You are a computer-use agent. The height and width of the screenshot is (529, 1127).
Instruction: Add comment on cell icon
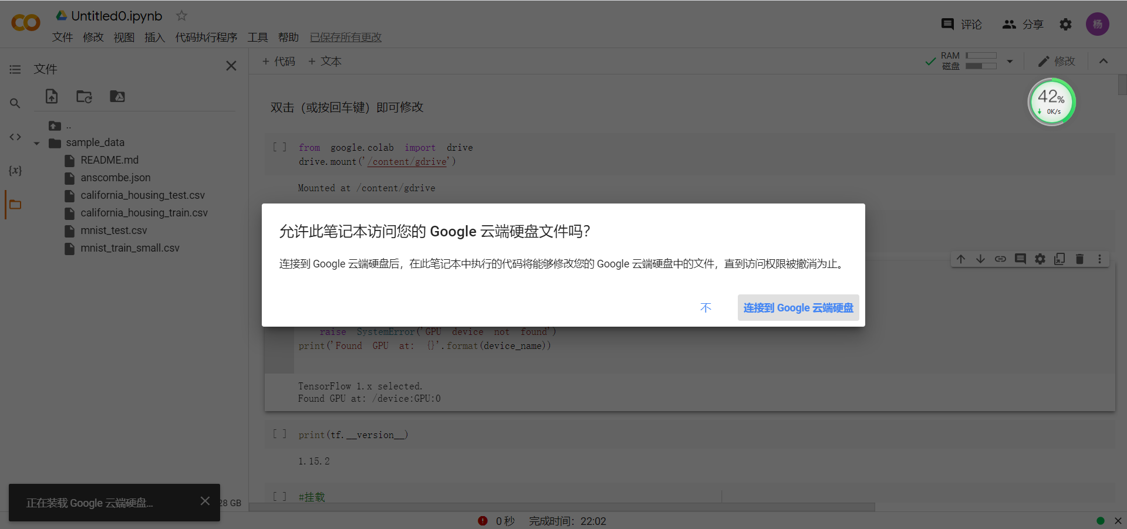(1020, 259)
